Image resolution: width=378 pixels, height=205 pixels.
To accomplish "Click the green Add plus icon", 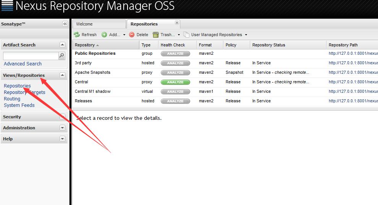I will [x=104, y=35].
